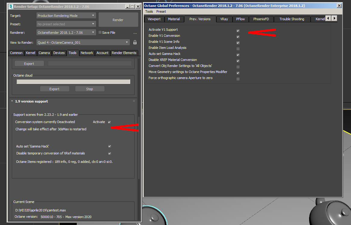Screen dimensions: 351x225
Task: Maximize the Render Setup window
Action: pyautogui.click(x=133, y=7)
